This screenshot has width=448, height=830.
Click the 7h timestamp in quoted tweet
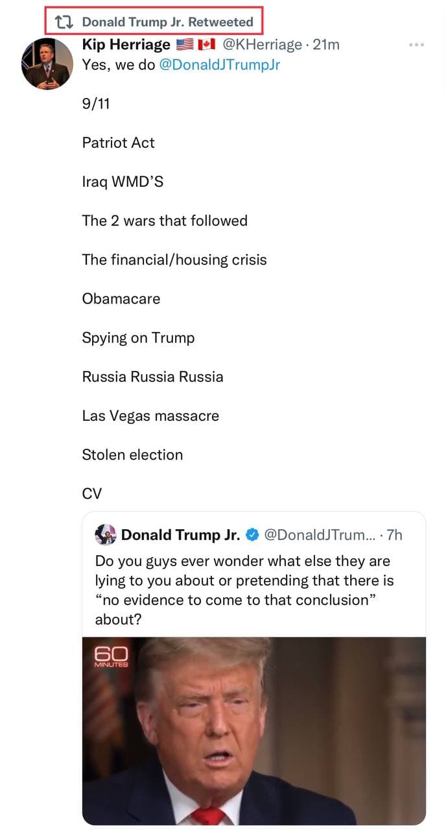click(x=394, y=534)
